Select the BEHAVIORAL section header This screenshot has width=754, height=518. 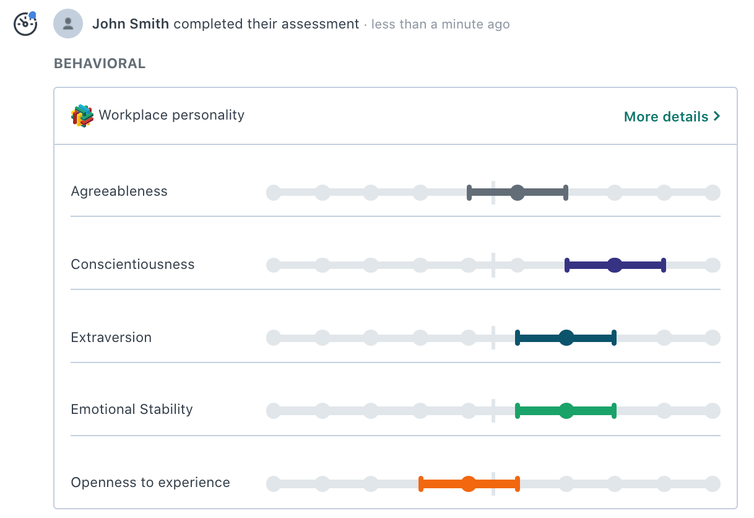click(100, 63)
